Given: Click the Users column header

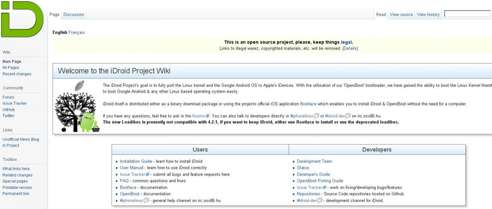Looking at the screenshot, I should tap(200, 150).
